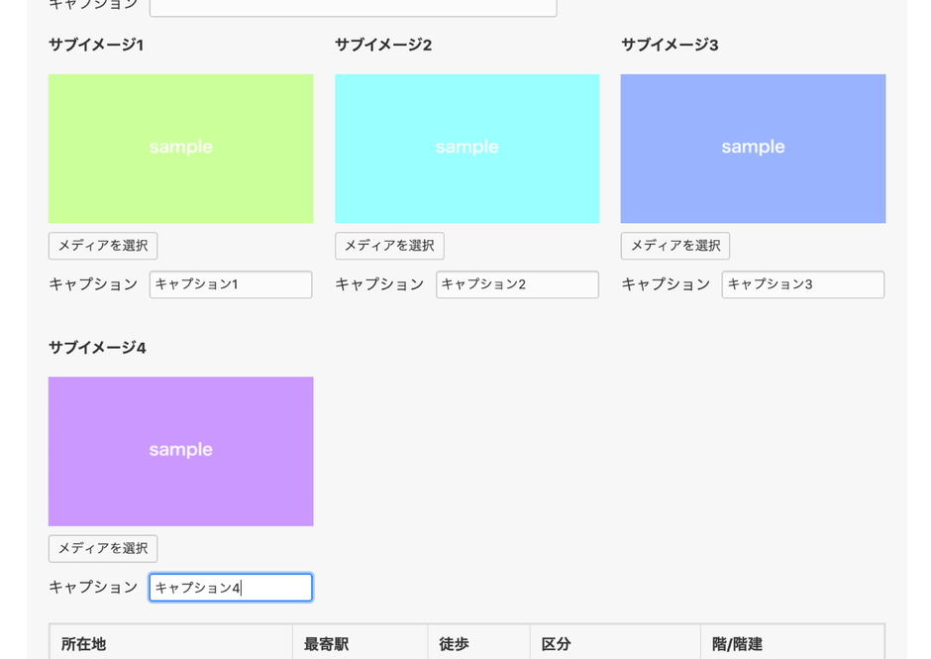Select the purple sample image for サブイメージ4
931x659 pixels.
coord(180,451)
